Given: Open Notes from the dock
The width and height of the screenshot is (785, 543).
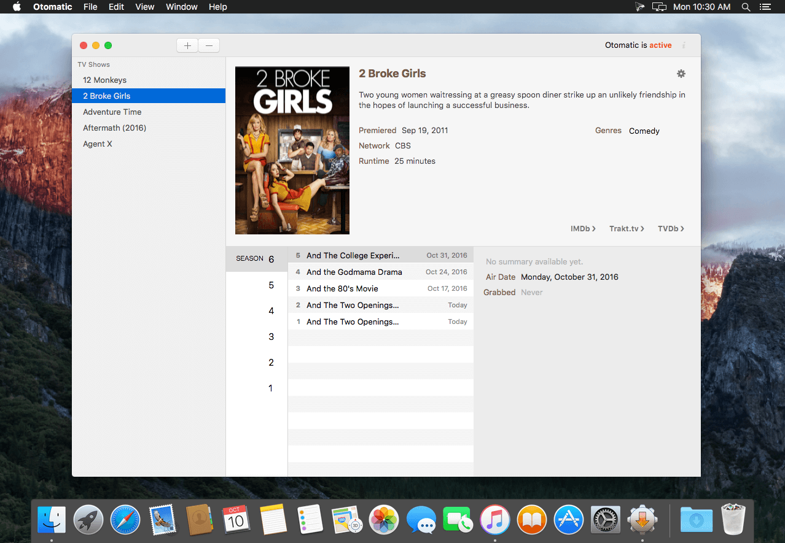Looking at the screenshot, I should click(273, 520).
